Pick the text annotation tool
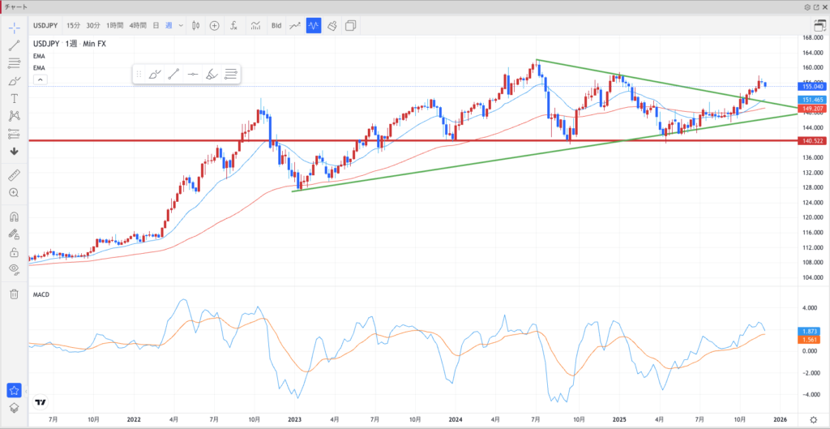Viewport: 830px width, 429px height. tap(14, 98)
